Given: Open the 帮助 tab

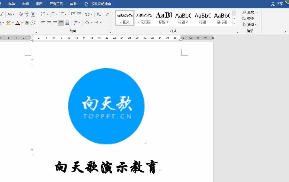Looking at the screenshot, I should tap(73, 4).
